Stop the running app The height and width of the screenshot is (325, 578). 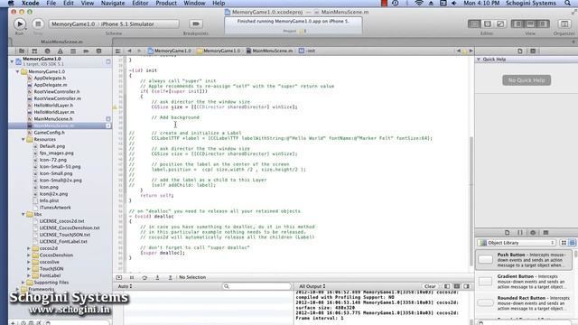tap(38, 24)
